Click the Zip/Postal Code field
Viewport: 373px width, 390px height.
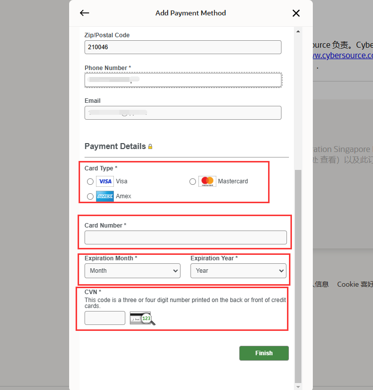(183, 47)
